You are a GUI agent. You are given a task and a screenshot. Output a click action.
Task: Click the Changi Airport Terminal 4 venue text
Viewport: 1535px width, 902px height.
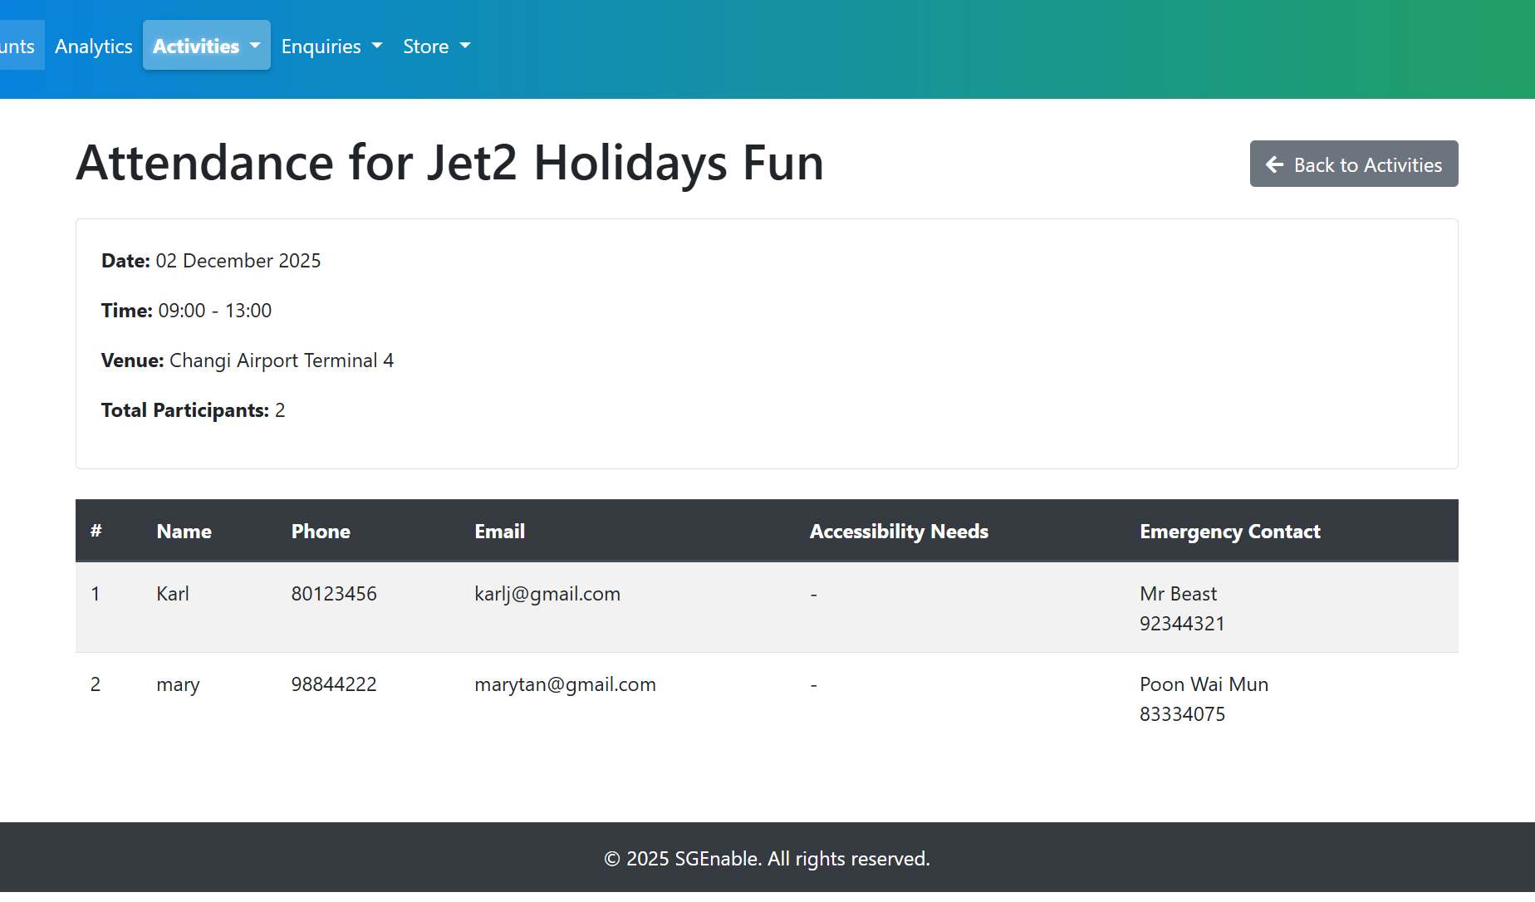[282, 360]
